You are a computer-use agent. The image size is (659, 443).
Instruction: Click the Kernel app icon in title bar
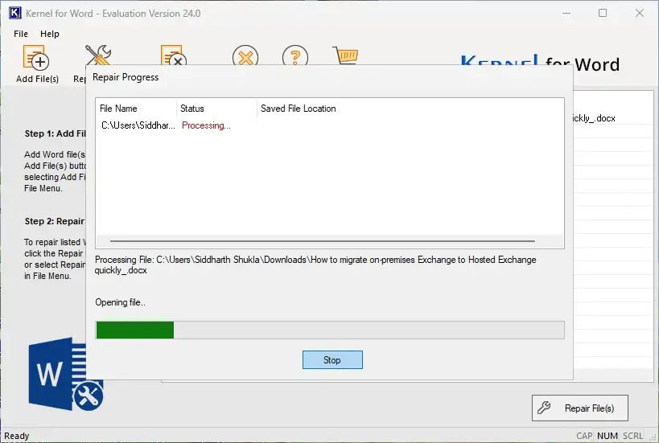pyautogui.click(x=14, y=13)
